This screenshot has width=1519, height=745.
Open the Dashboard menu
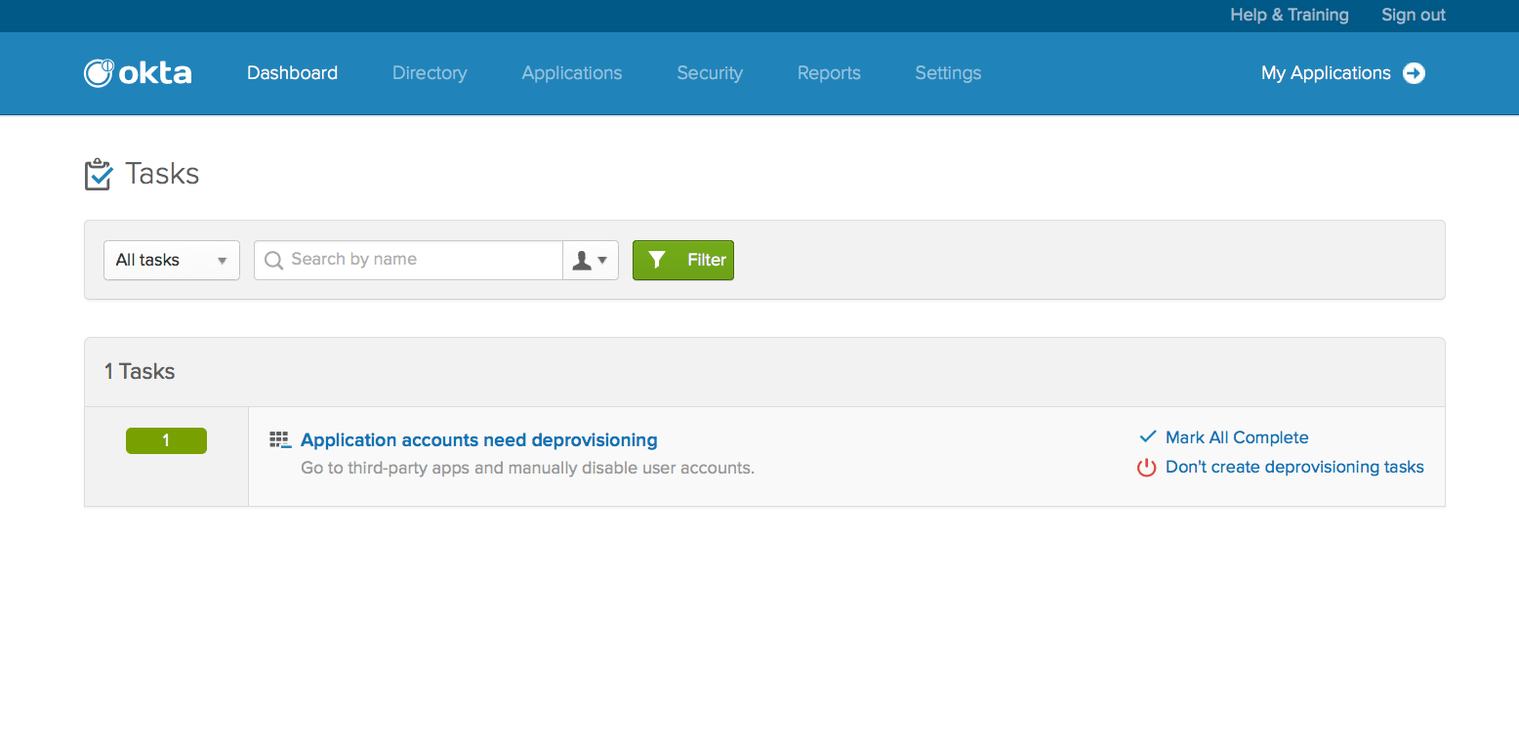292,73
